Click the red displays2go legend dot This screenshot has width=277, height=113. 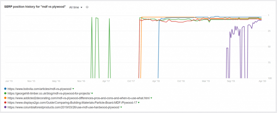(6, 103)
